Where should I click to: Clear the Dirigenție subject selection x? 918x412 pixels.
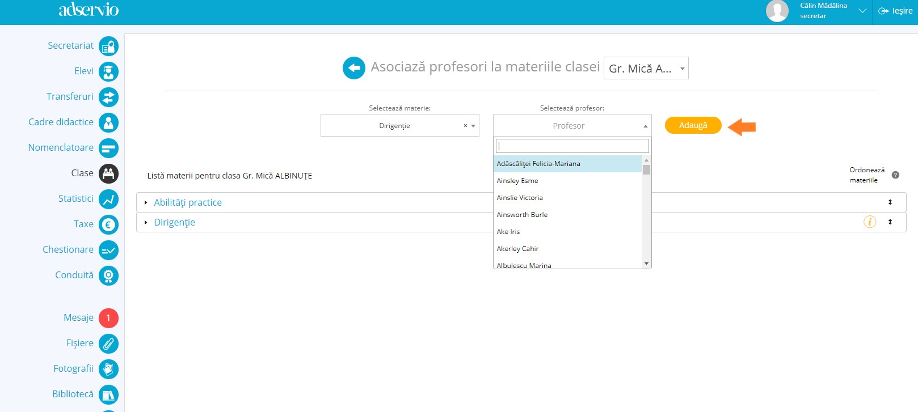[465, 126]
